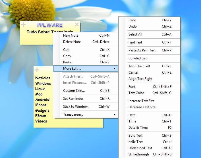Close the PPLWARE sticky note
Viewport: 201px width, 158px height.
77,25
